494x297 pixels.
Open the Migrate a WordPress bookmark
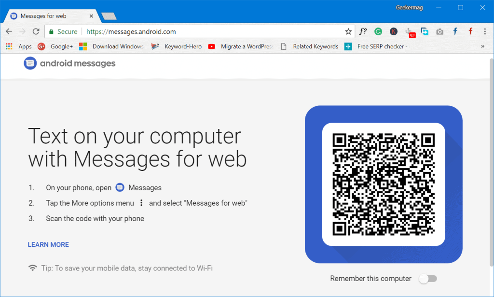click(241, 46)
